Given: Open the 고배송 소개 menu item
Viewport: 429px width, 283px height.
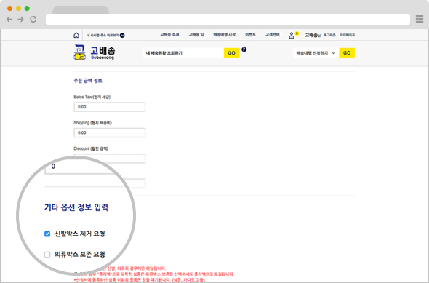Looking at the screenshot, I should click(169, 35).
